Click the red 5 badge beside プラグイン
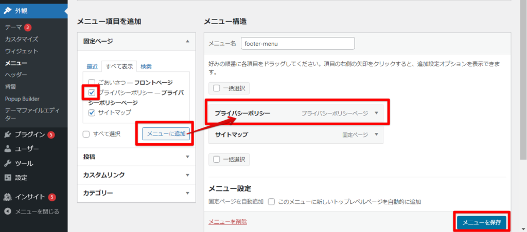 51,135
